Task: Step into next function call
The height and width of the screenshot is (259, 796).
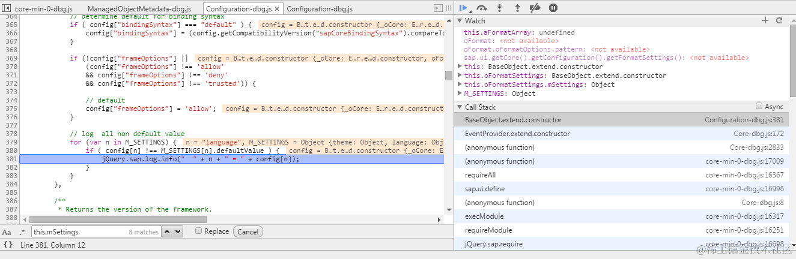Action: tap(499, 8)
